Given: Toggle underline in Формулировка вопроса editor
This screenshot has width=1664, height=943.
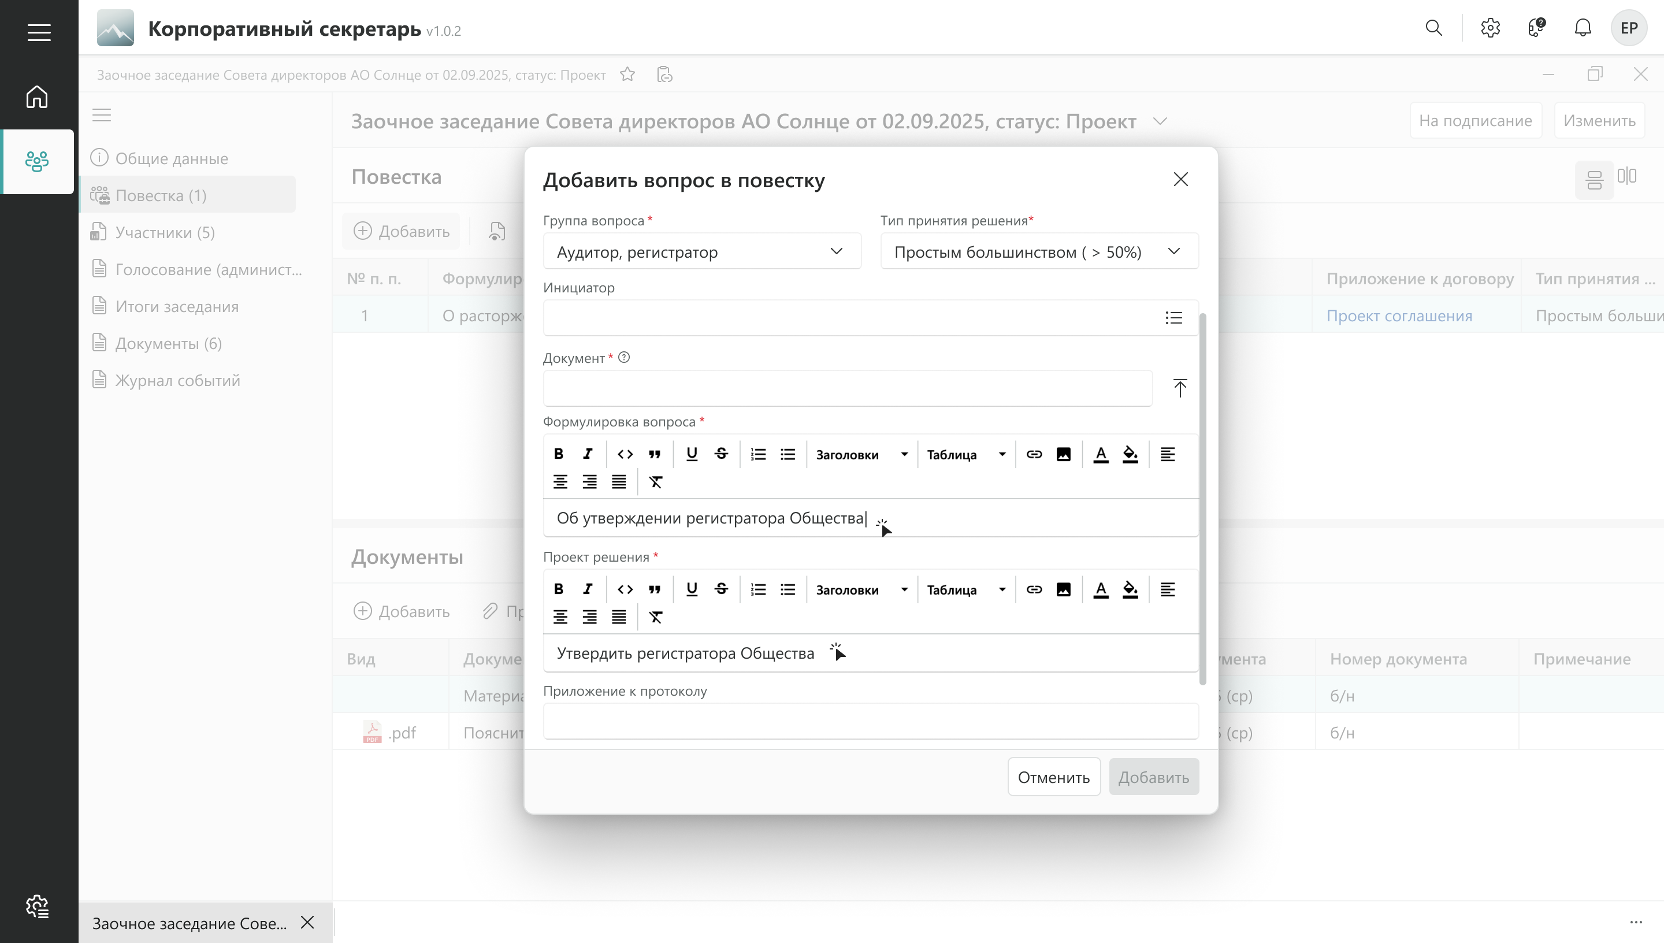Looking at the screenshot, I should (x=692, y=454).
